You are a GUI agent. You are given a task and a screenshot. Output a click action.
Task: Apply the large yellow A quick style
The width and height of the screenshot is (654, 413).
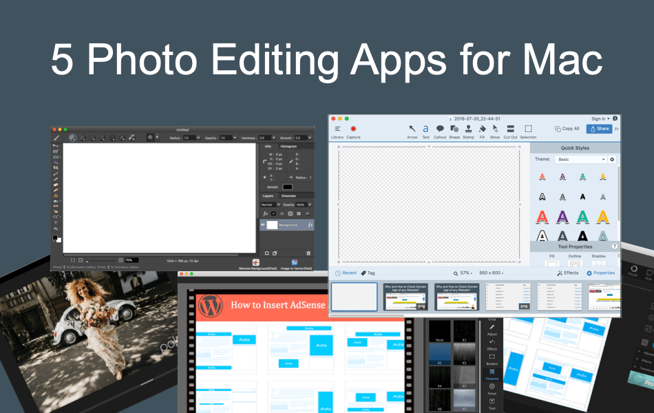click(x=602, y=217)
